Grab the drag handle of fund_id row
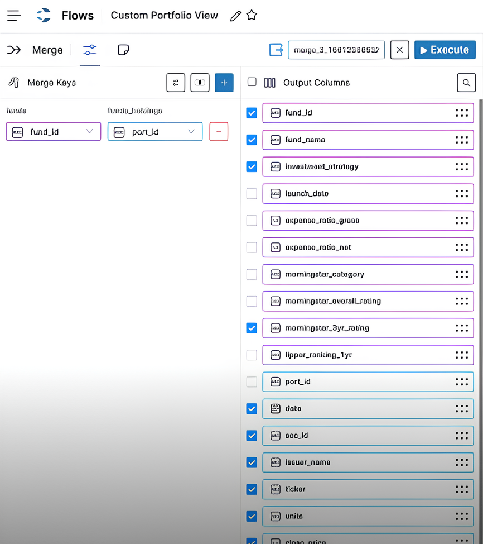Screen dimensions: 483x544 [462, 113]
